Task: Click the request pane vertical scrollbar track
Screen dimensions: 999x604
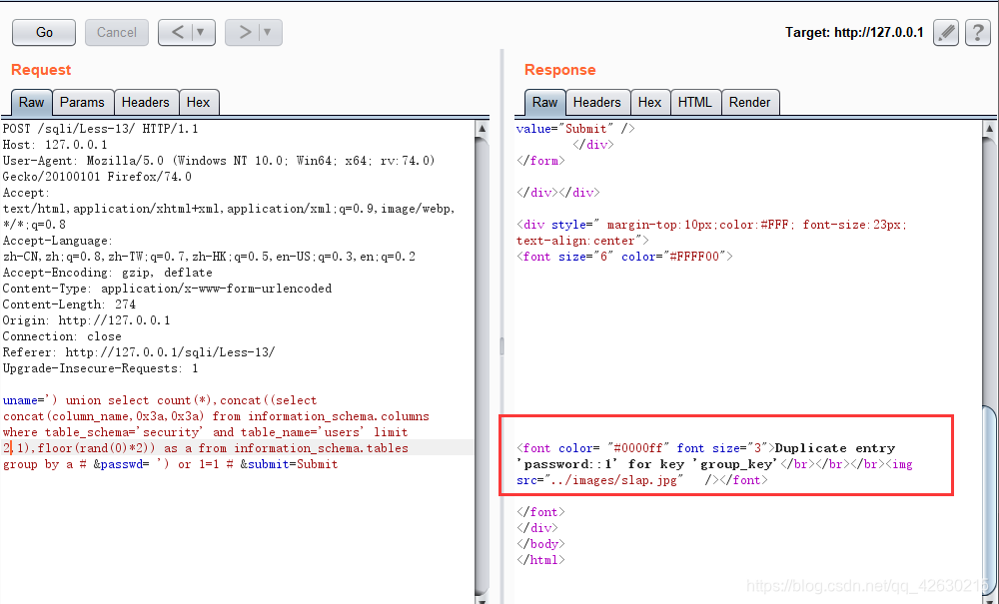Action: pos(483,366)
